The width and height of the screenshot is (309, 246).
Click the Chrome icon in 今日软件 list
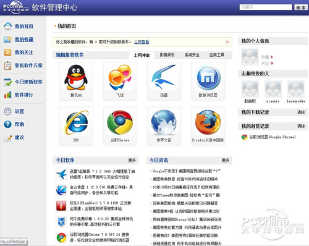(x=61, y=237)
